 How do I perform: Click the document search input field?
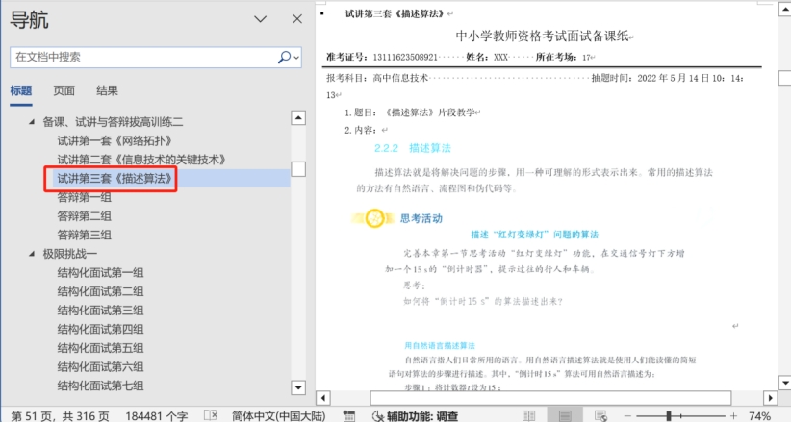click(142, 58)
